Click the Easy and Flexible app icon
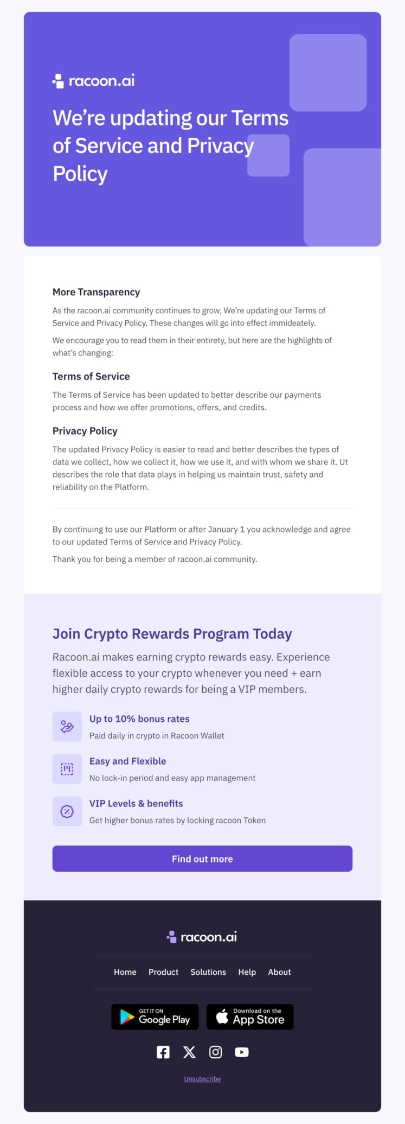Screen dimensions: 405x1124 [67, 769]
